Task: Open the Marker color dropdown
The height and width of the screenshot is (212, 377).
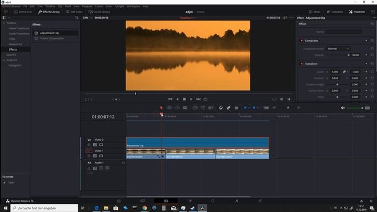Action: pos(258,108)
